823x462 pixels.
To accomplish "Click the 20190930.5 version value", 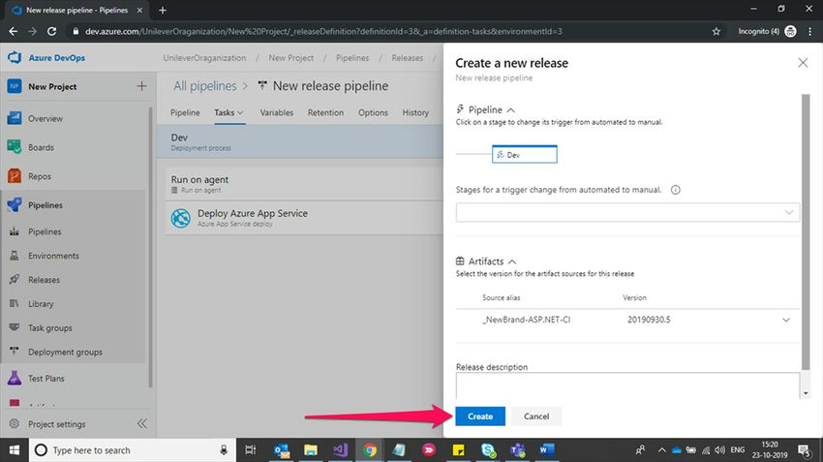I will (649, 320).
